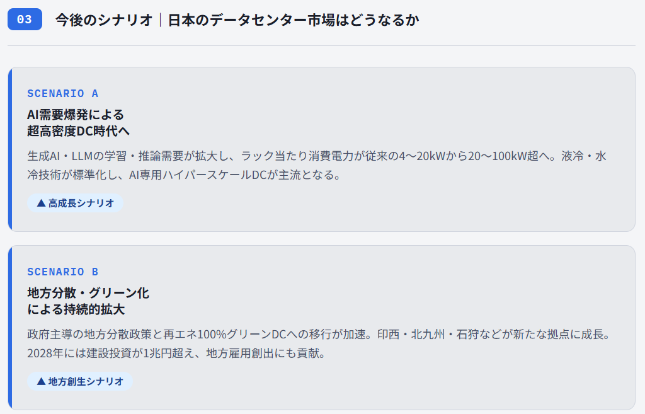The width and height of the screenshot is (645, 414).
Task: Click the 地方分散・グリーン化 title line
Action: tap(88, 293)
